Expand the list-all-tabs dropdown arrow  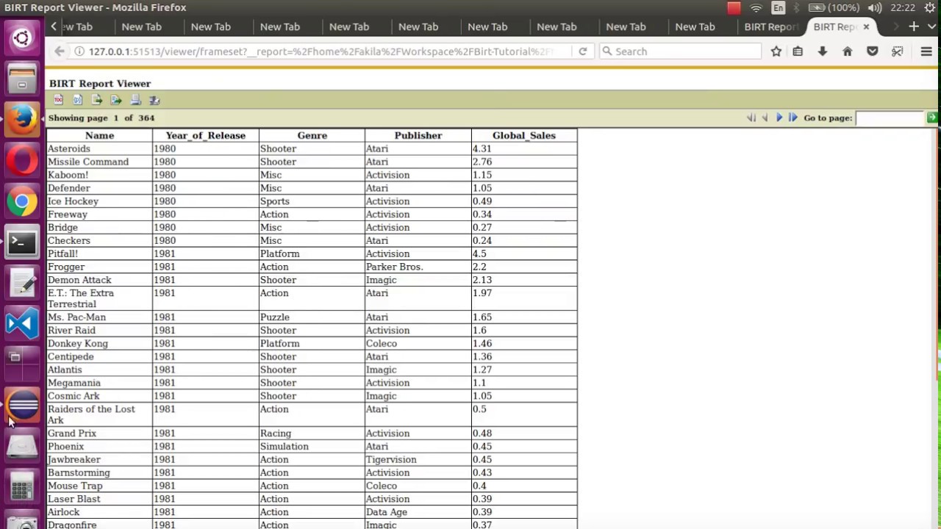click(934, 26)
